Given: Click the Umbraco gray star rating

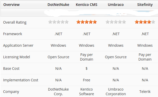Looking at the screenshot, I should (116, 22).
